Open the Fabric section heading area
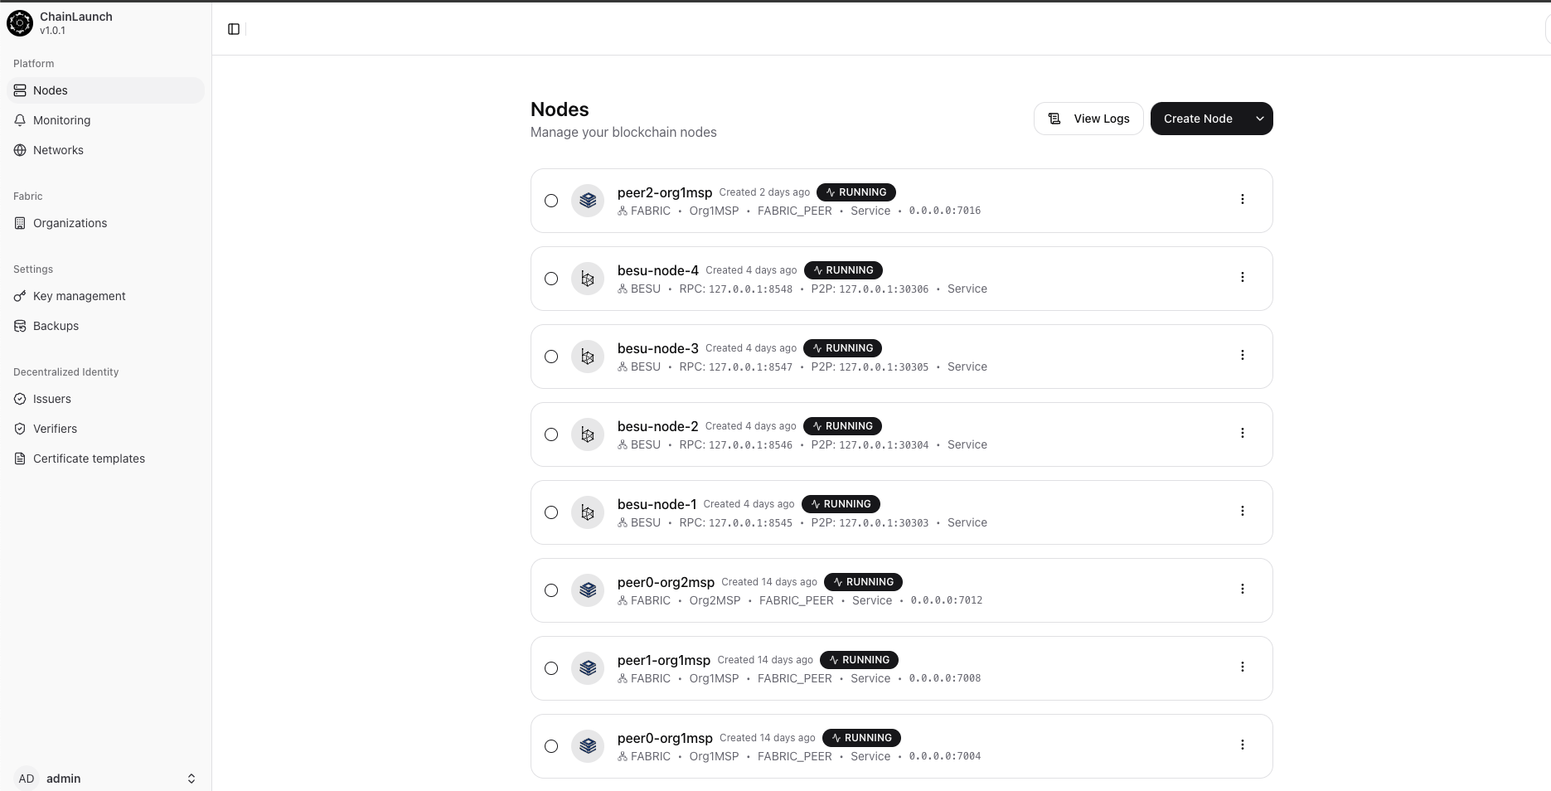This screenshot has height=791, width=1551. (27, 196)
